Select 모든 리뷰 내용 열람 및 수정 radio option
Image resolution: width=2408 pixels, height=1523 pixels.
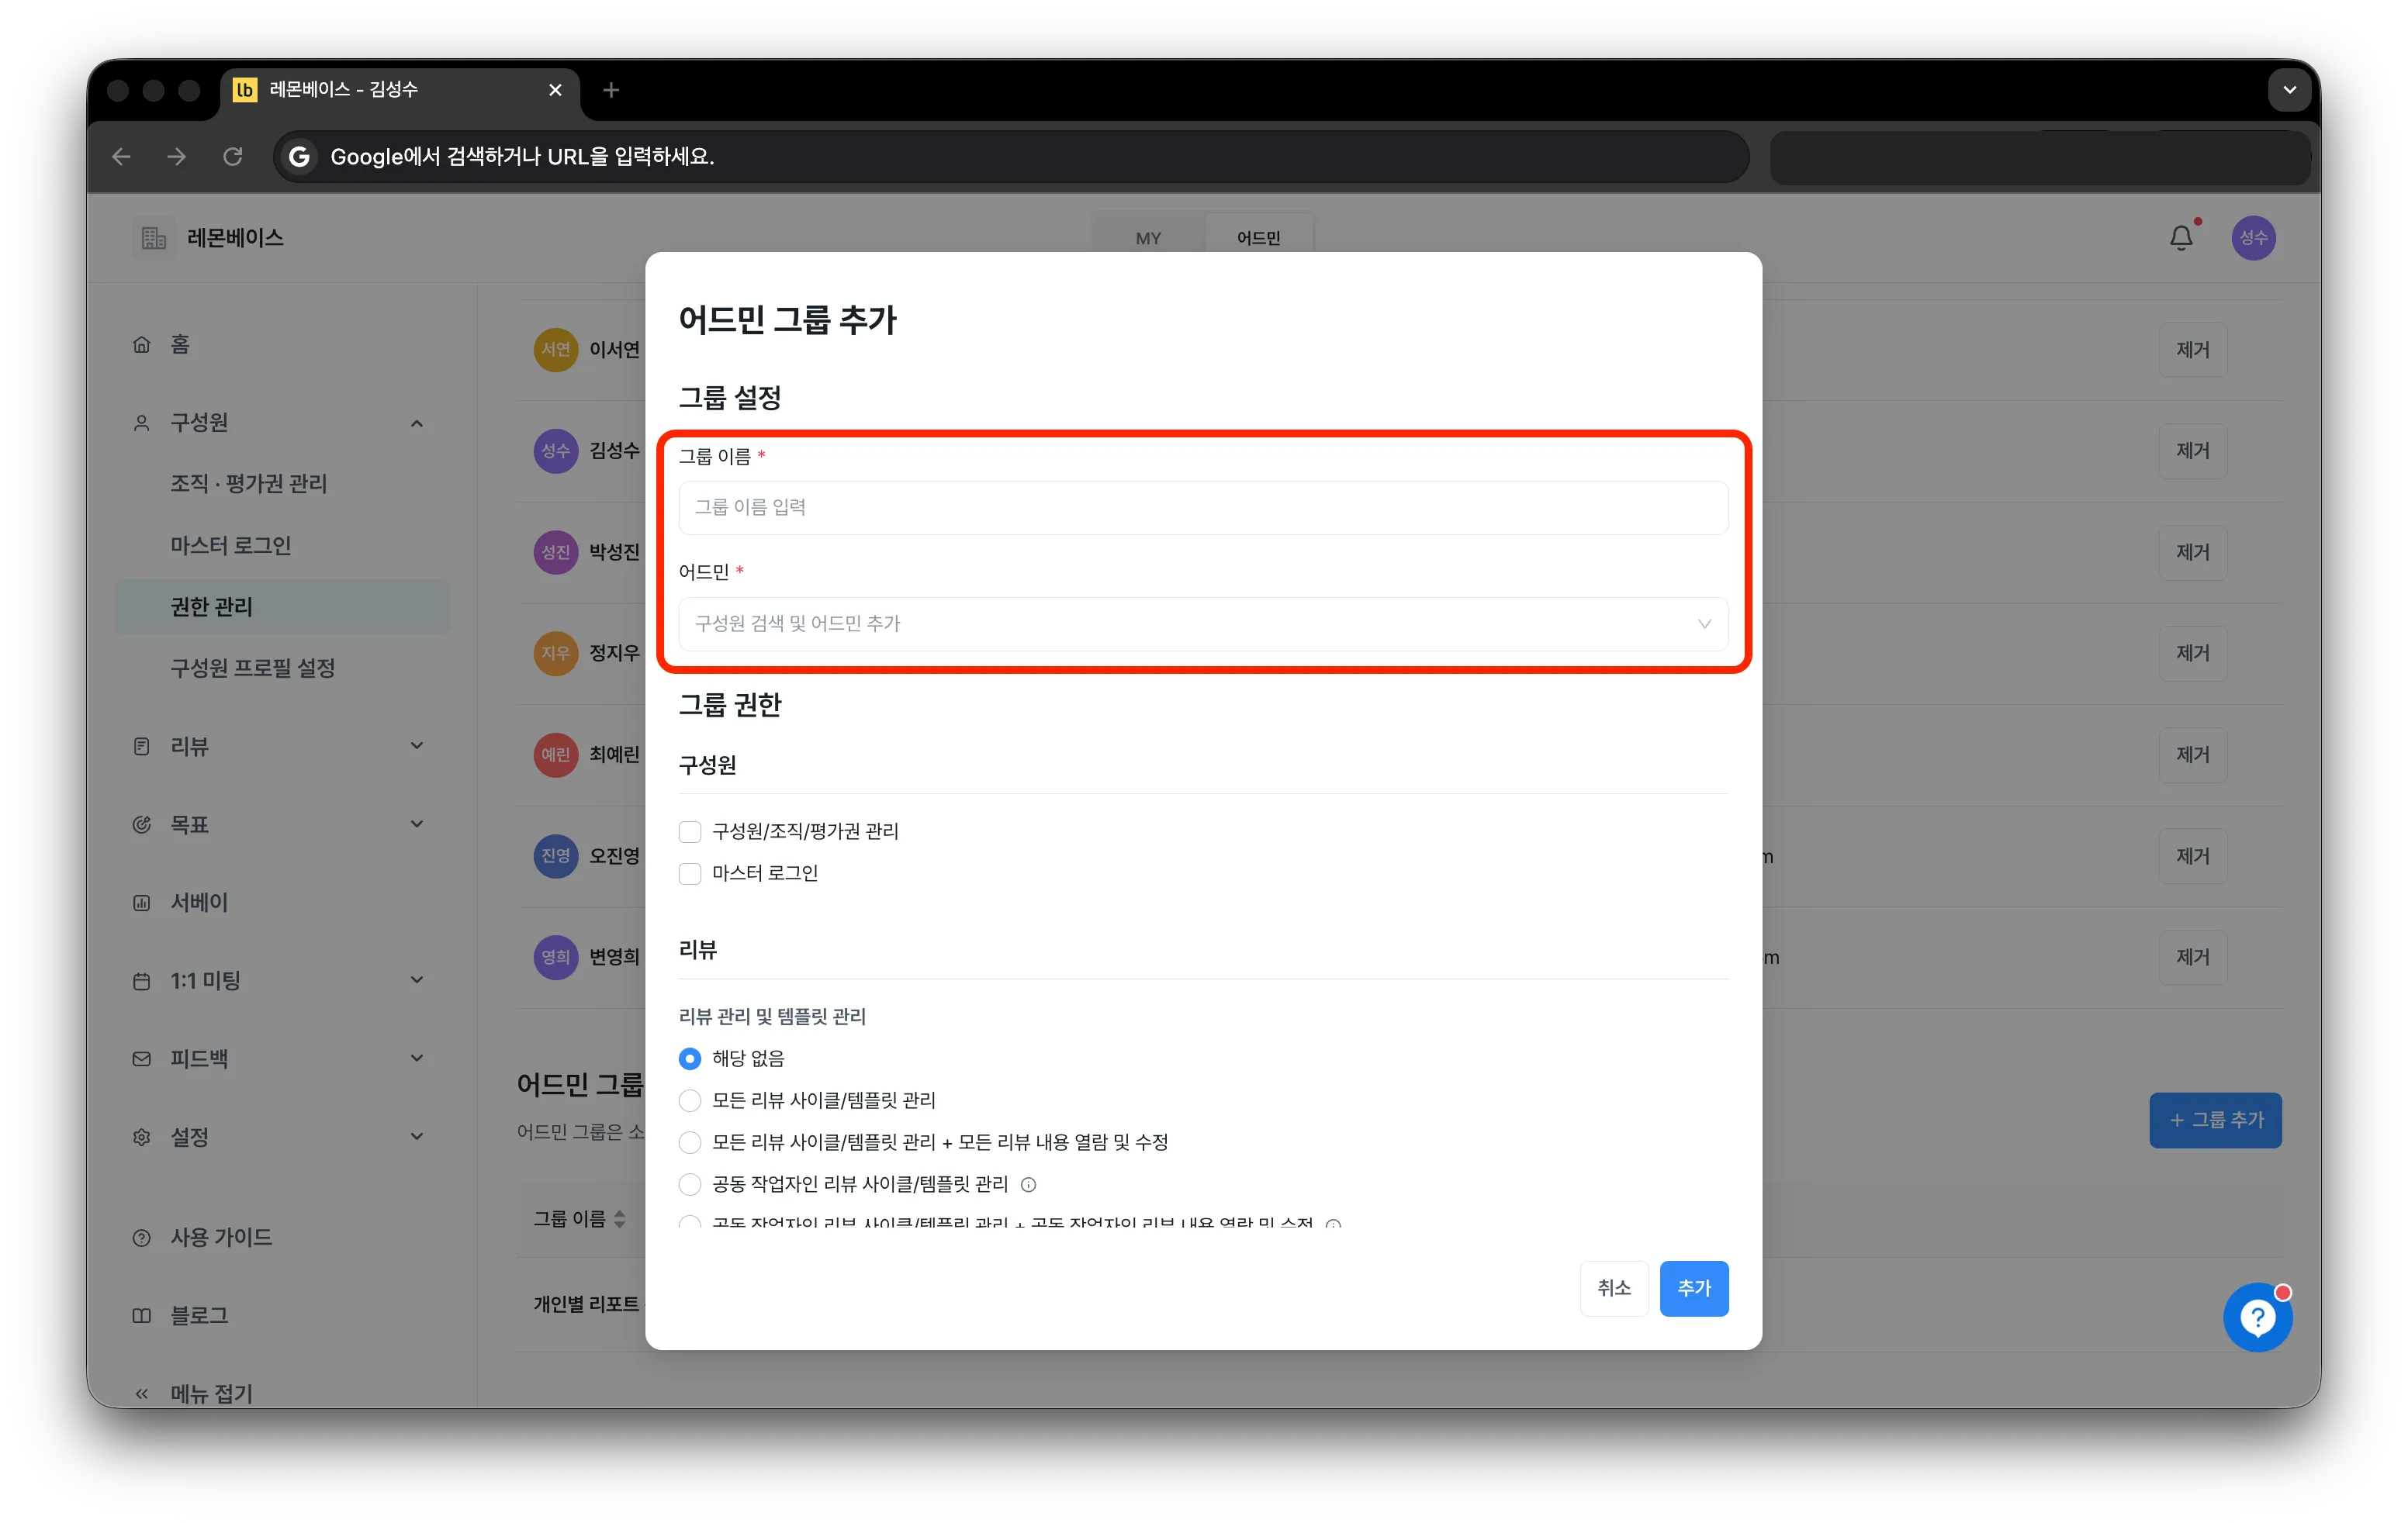690,1142
